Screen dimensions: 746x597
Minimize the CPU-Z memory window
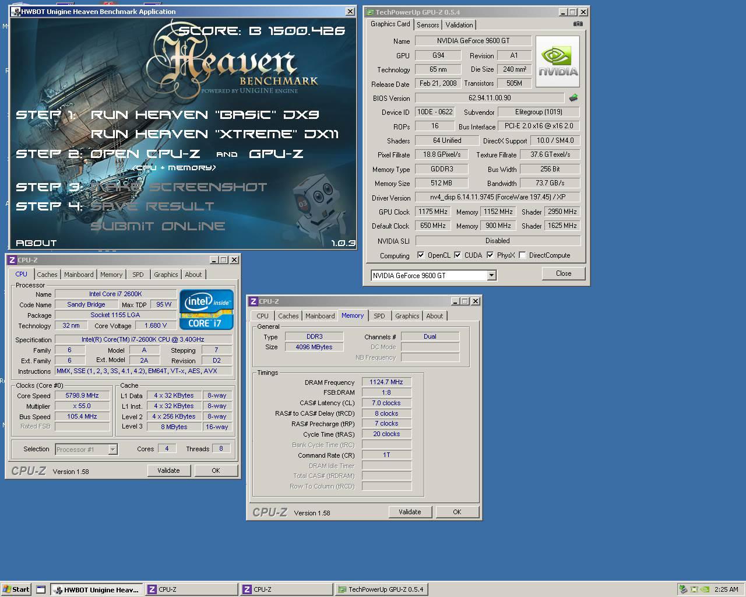pos(455,301)
